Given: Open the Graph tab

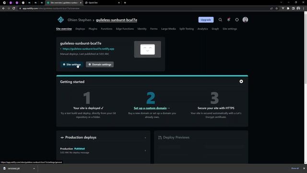Looking at the screenshot, I should [215, 29].
